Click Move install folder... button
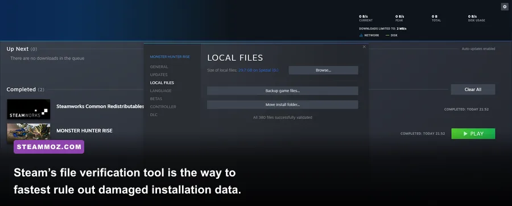Screen dimensions: 512x206 (282, 105)
